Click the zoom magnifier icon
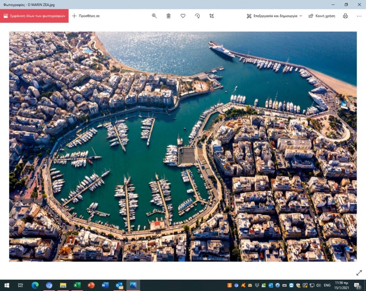The width and height of the screenshot is (366, 291). pyautogui.click(x=154, y=16)
